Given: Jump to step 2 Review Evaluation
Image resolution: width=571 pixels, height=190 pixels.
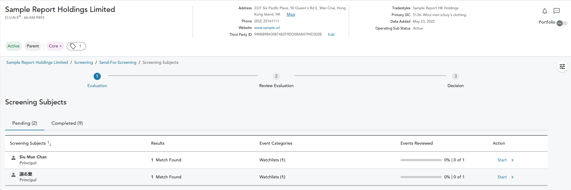Looking at the screenshot, I should (x=276, y=76).
